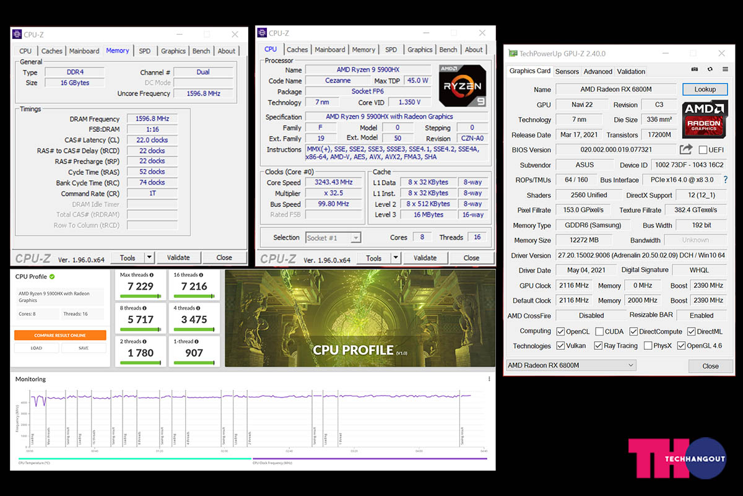Click the Lookup button in GPU-Z
The width and height of the screenshot is (743, 496).
point(705,89)
